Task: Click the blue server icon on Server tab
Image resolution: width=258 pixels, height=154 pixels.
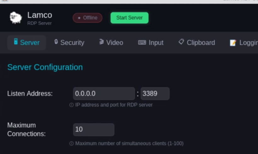Action: pyautogui.click(x=16, y=41)
